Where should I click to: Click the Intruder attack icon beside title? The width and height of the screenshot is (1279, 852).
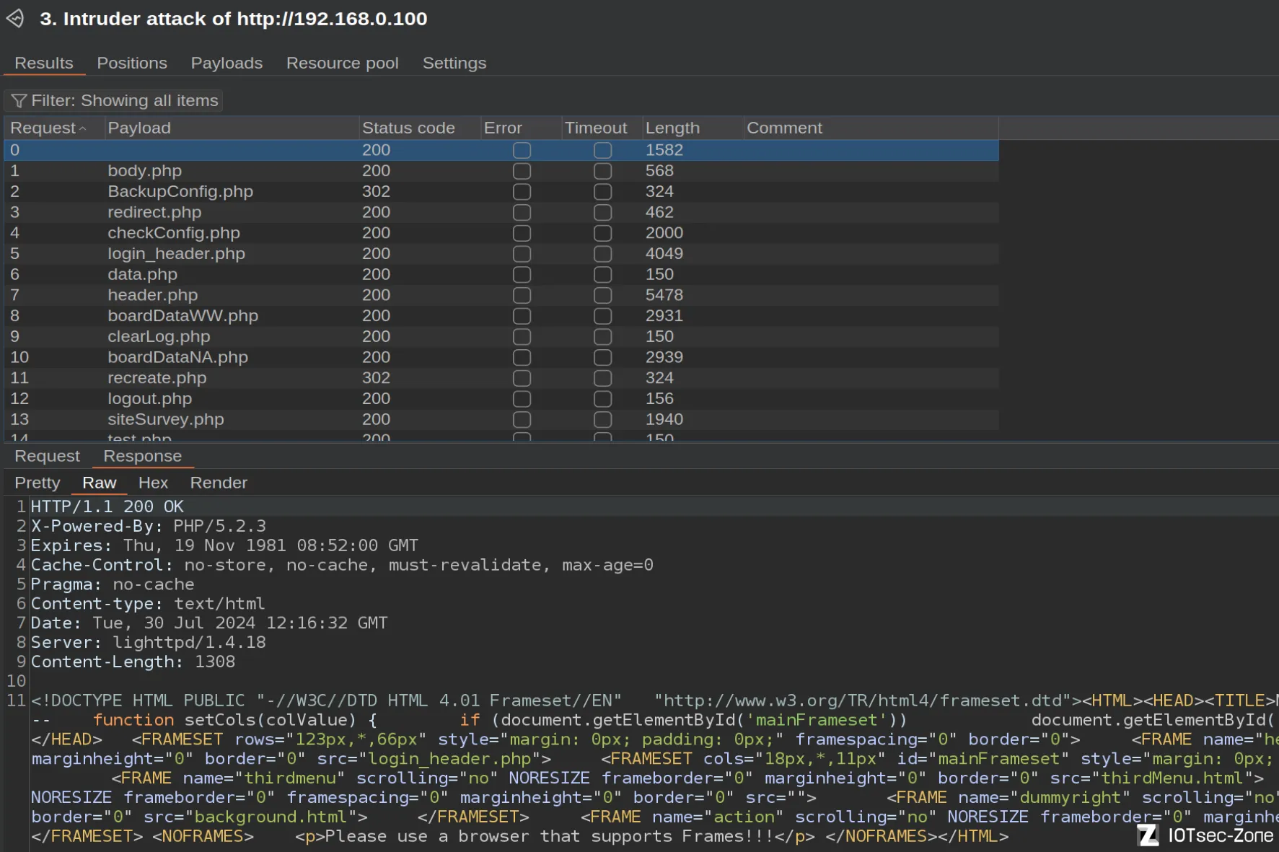coord(15,18)
